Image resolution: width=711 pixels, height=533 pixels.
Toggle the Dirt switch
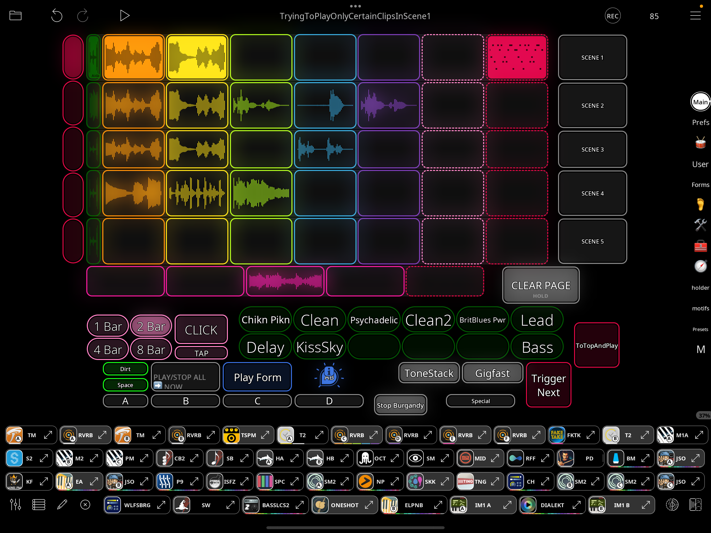pyautogui.click(x=125, y=369)
